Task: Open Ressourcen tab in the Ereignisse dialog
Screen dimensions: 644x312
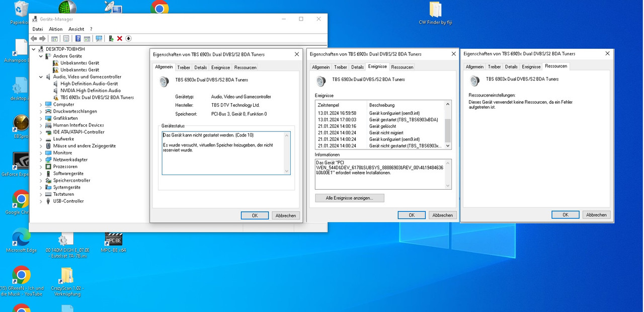Action: [402, 67]
